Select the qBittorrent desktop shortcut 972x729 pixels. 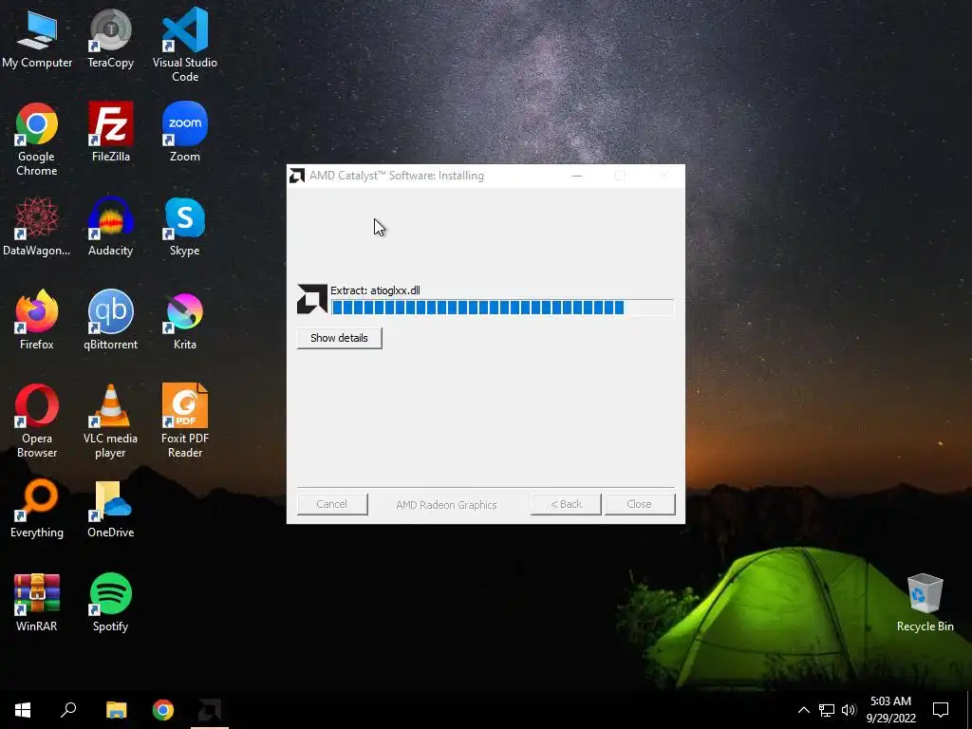coord(110,320)
